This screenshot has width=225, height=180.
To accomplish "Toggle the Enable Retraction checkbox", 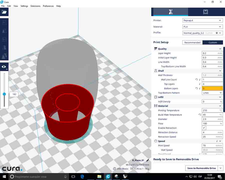I will (204, 128).
